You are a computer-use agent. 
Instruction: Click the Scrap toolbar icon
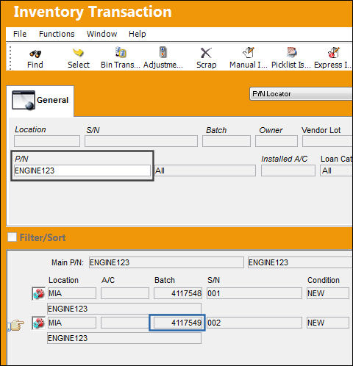[x=206, y=53]
